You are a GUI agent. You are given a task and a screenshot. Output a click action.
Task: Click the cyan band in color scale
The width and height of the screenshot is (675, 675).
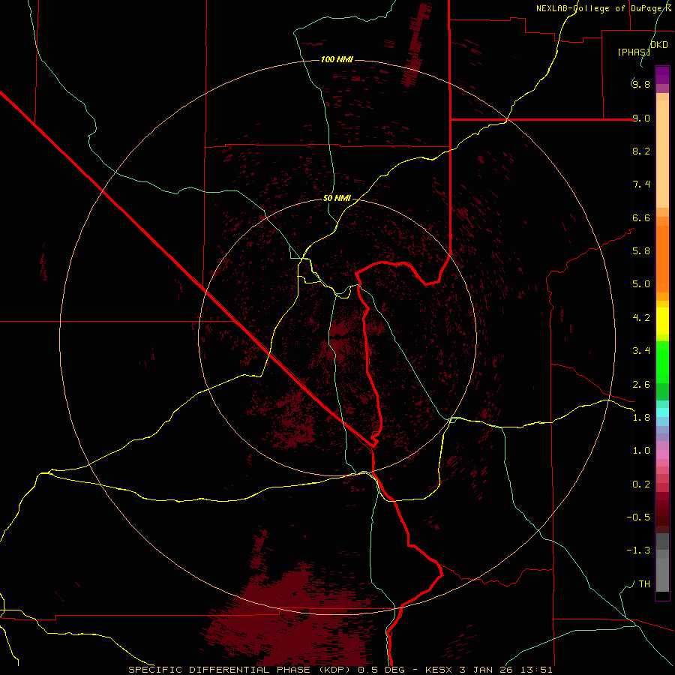(662, 412)
